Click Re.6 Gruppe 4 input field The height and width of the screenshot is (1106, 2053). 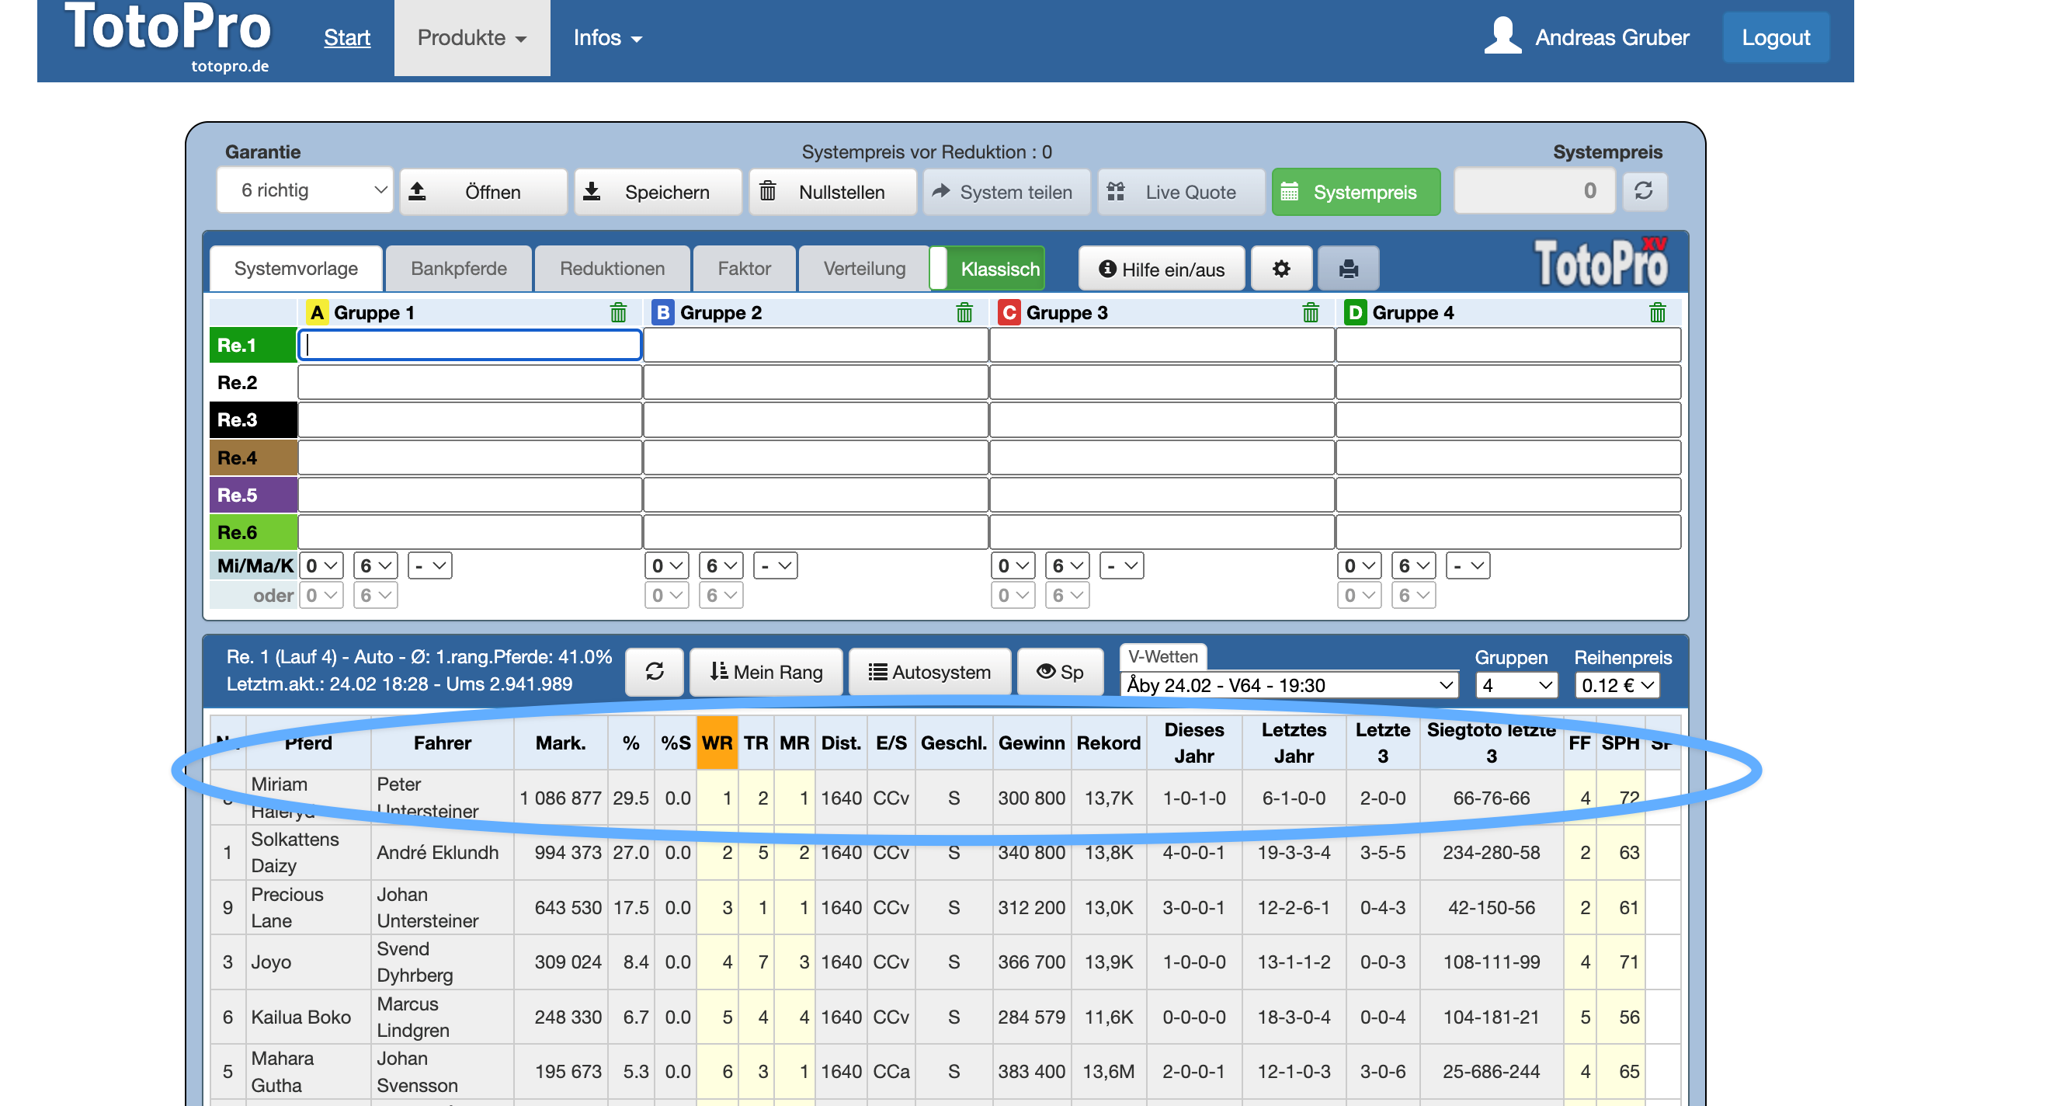[1508, 532]
